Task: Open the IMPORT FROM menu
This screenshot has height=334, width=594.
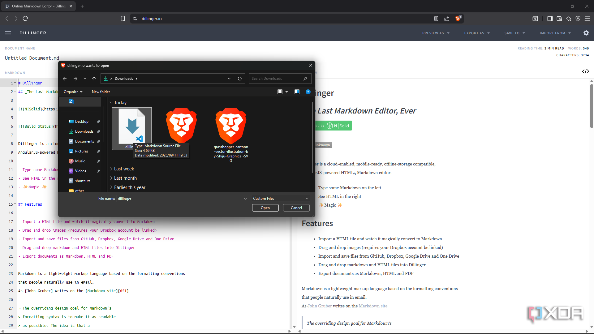Action: pyautogui.click(x=555, y=33)
